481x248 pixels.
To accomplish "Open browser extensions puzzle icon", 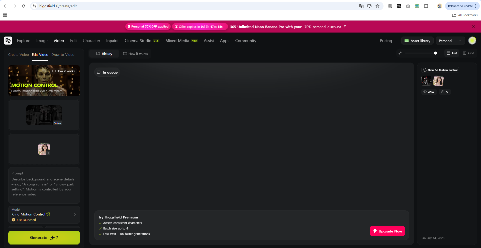I will click(x=426, y=6).
